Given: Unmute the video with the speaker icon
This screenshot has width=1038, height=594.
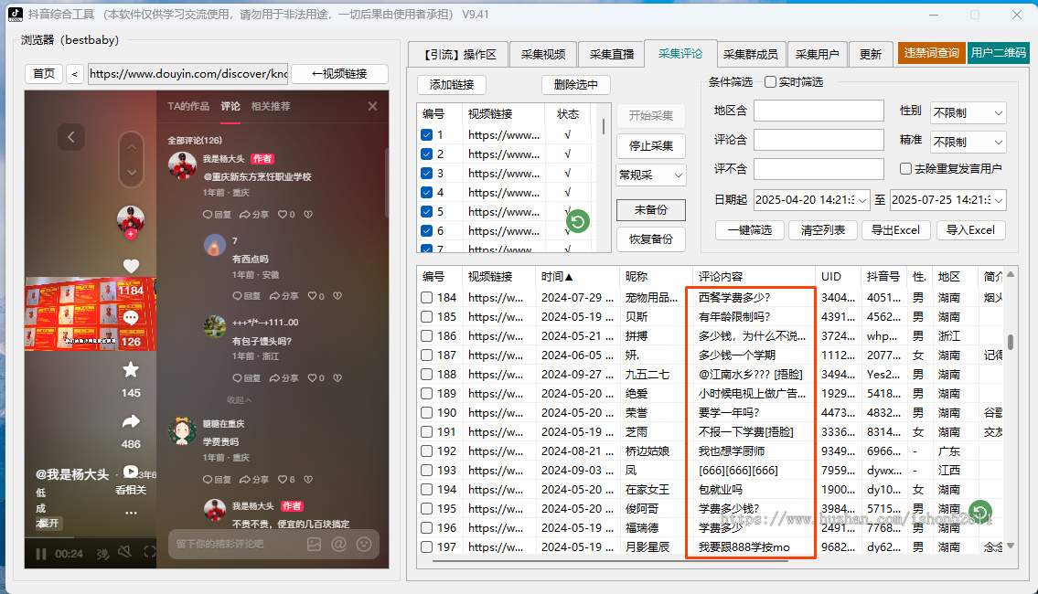Looking at the screenshot, I should coord(124,552).
